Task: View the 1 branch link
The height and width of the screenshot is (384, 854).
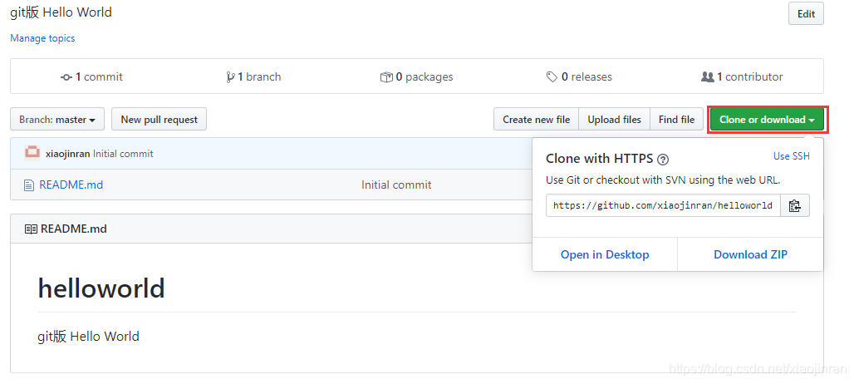Action: (253, 76)
